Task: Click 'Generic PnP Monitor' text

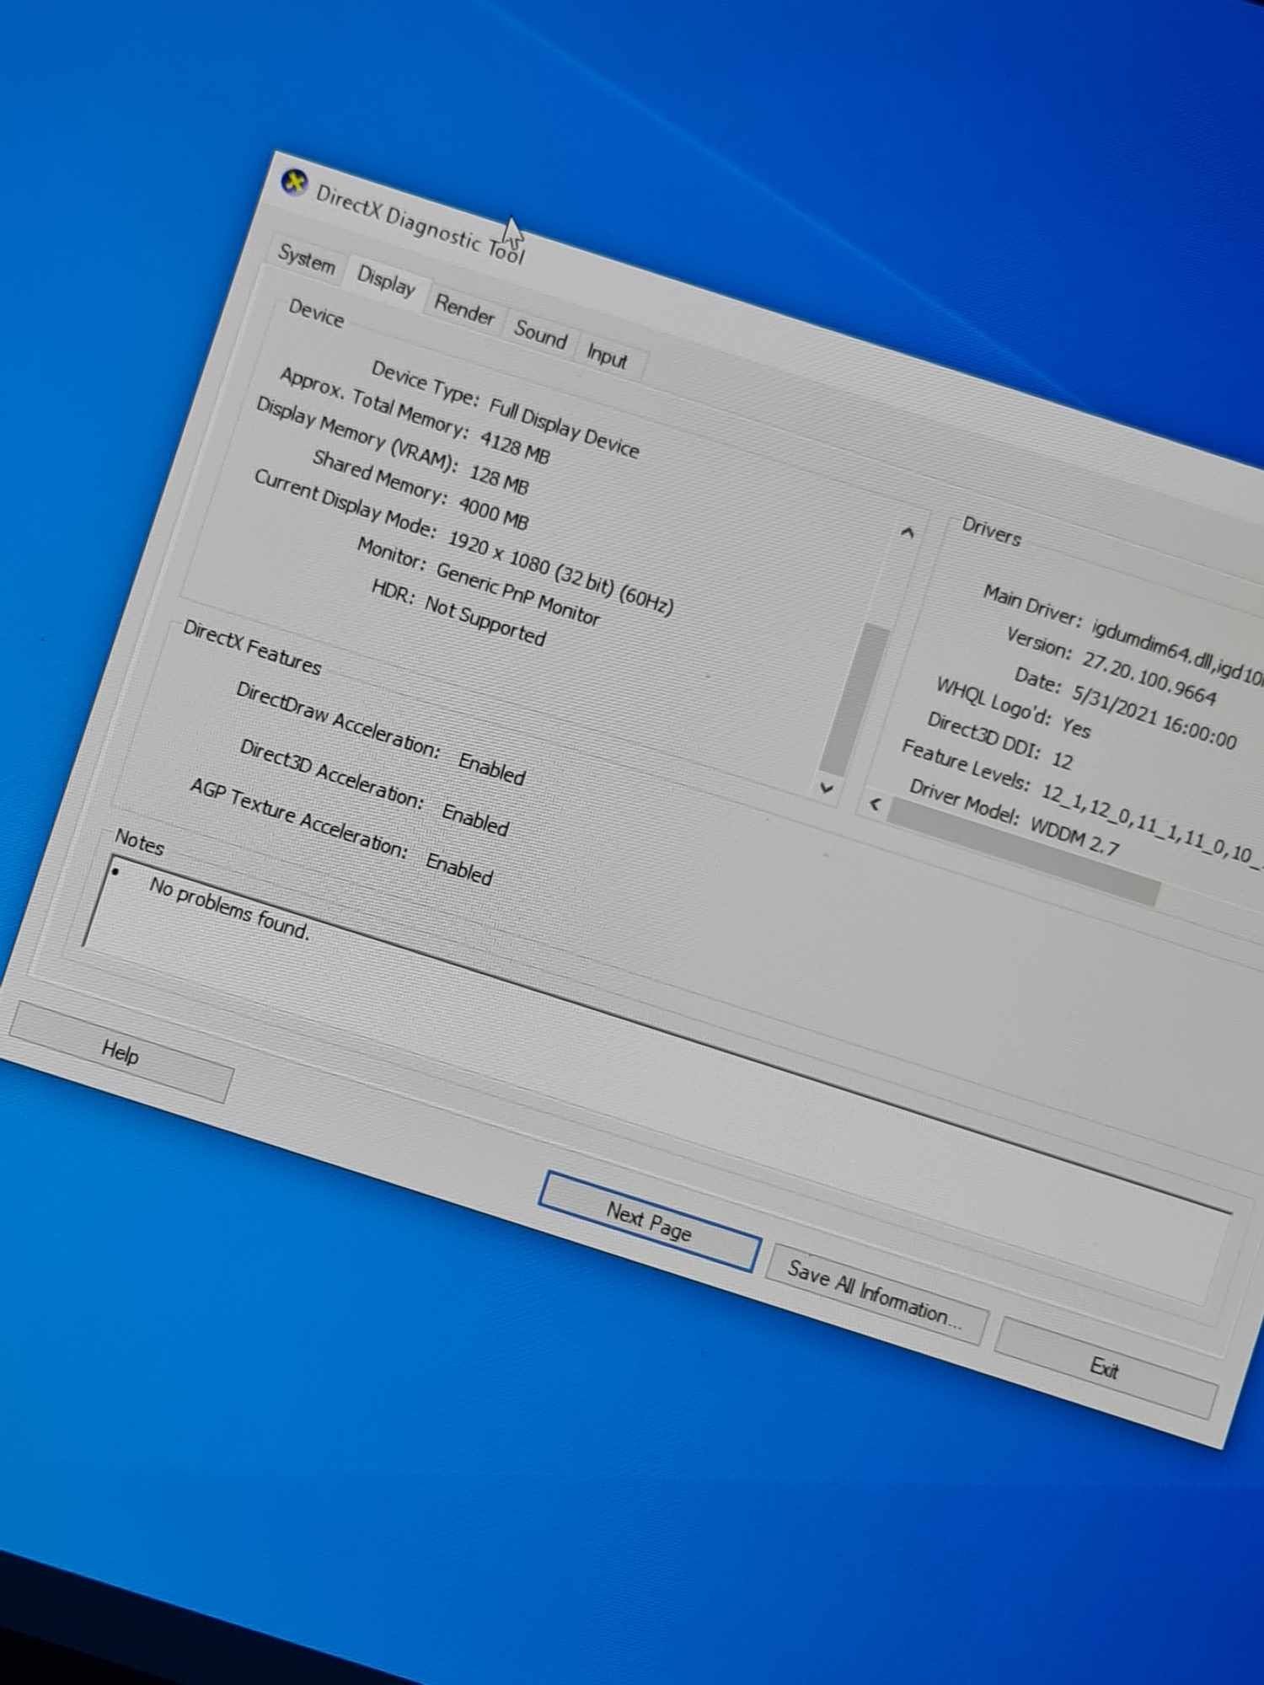Action: pos(518,593)
